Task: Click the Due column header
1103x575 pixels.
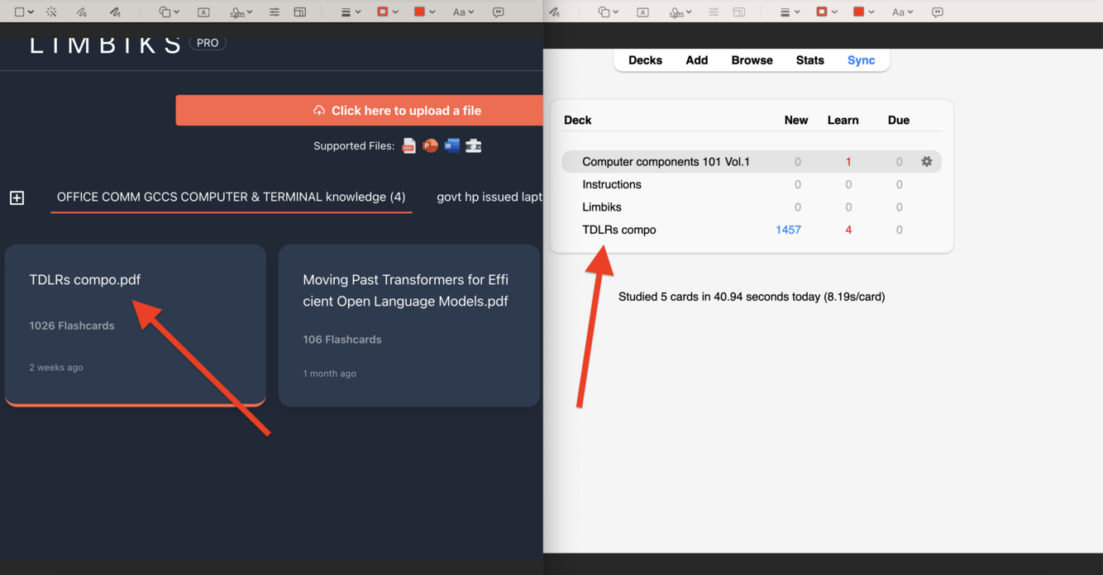Action: point(899,120)
